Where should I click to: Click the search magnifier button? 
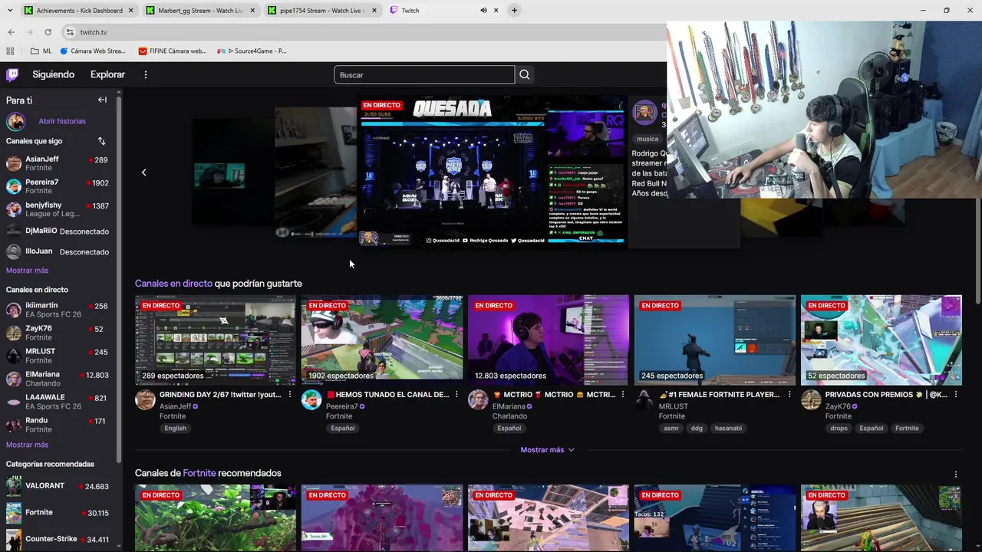click(525, 74)
